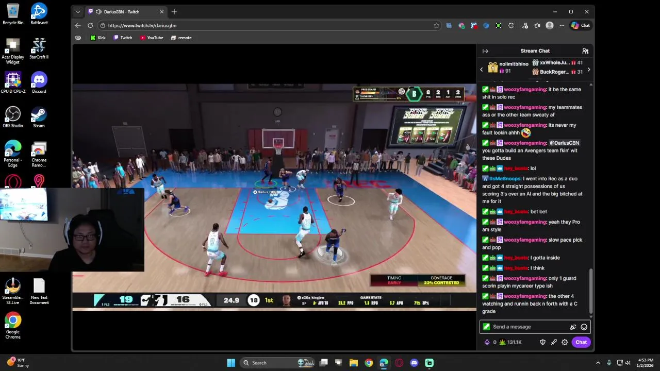Click username itsMeSnoops in chat
Viewport: 660px width, 371px height.
tap(504, 179)
